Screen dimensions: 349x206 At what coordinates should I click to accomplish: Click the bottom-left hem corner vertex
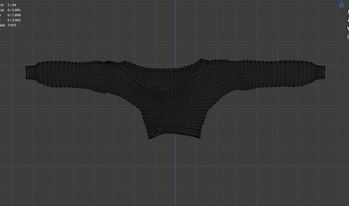coord(149,138)
